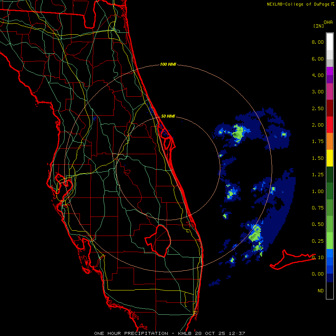336x336 pixels.
Task: Click the 1.75 legend value
Action: click(x=318, y=141)
